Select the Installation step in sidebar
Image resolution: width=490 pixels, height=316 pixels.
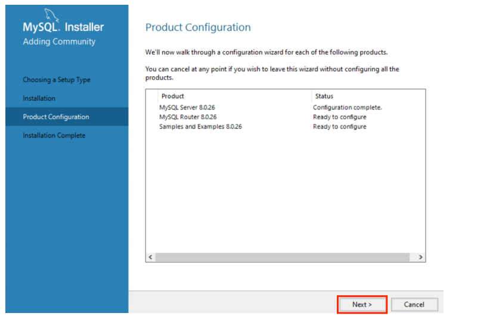click(x=39, y=98)
